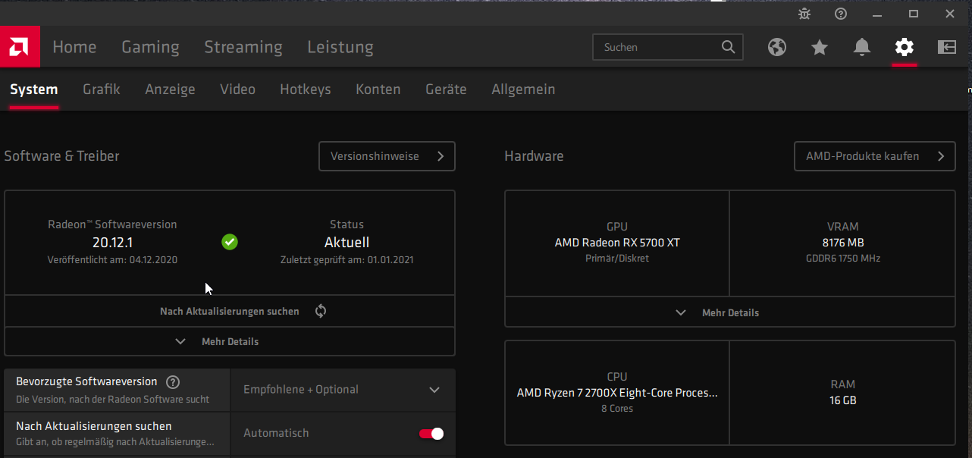Open the bug report tool icon

click(804, 14)
